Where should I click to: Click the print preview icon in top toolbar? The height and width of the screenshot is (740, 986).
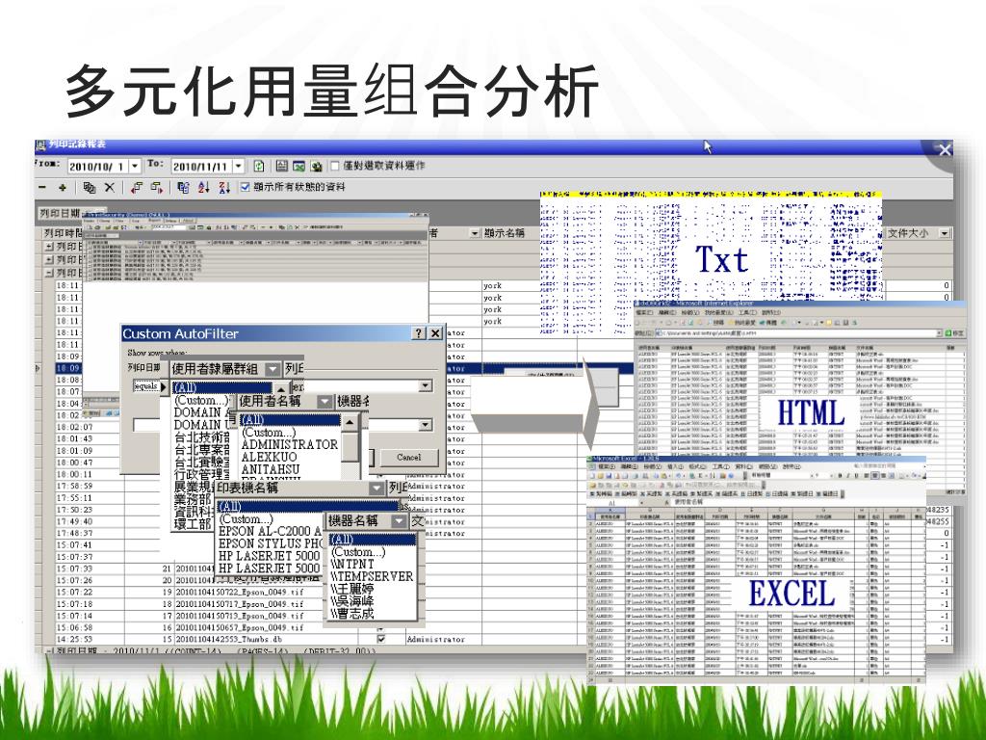[282, 166]
